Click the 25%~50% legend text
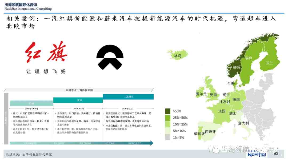The height and width of the screenshot is (162, 288). (x=180, y=118)
